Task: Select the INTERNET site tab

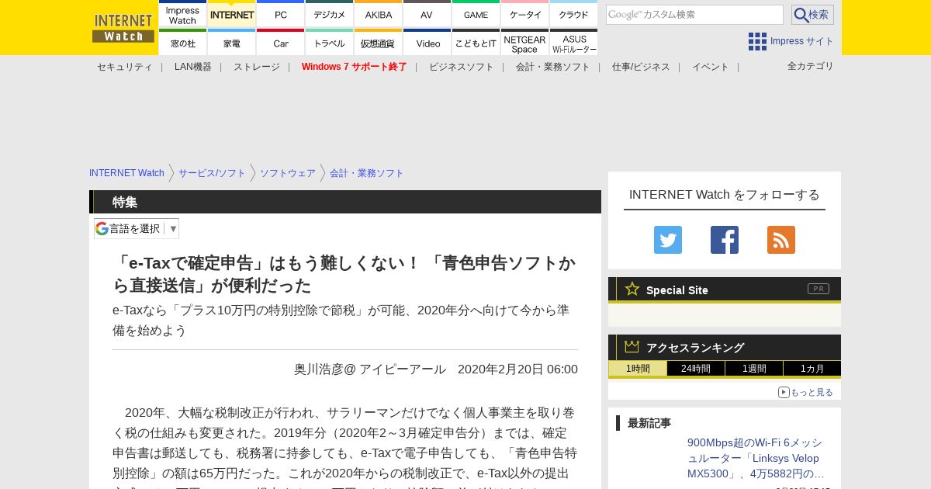Action: coord(232,14)
